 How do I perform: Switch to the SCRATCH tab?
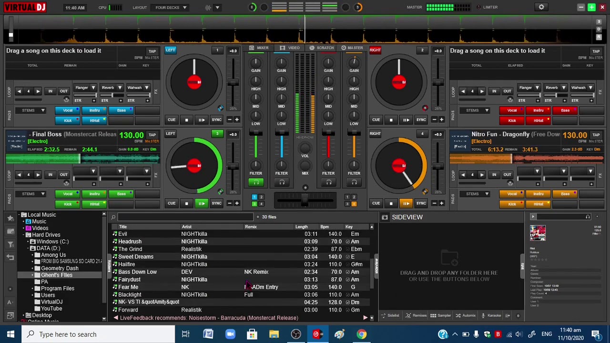[322, 48]
